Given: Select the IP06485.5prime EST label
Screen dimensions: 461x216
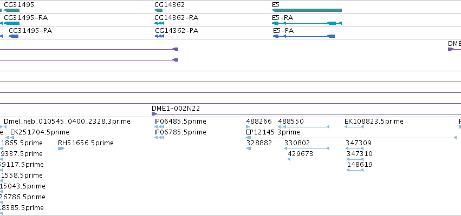Looking at the screenshot, I should [x=180, y=122].
